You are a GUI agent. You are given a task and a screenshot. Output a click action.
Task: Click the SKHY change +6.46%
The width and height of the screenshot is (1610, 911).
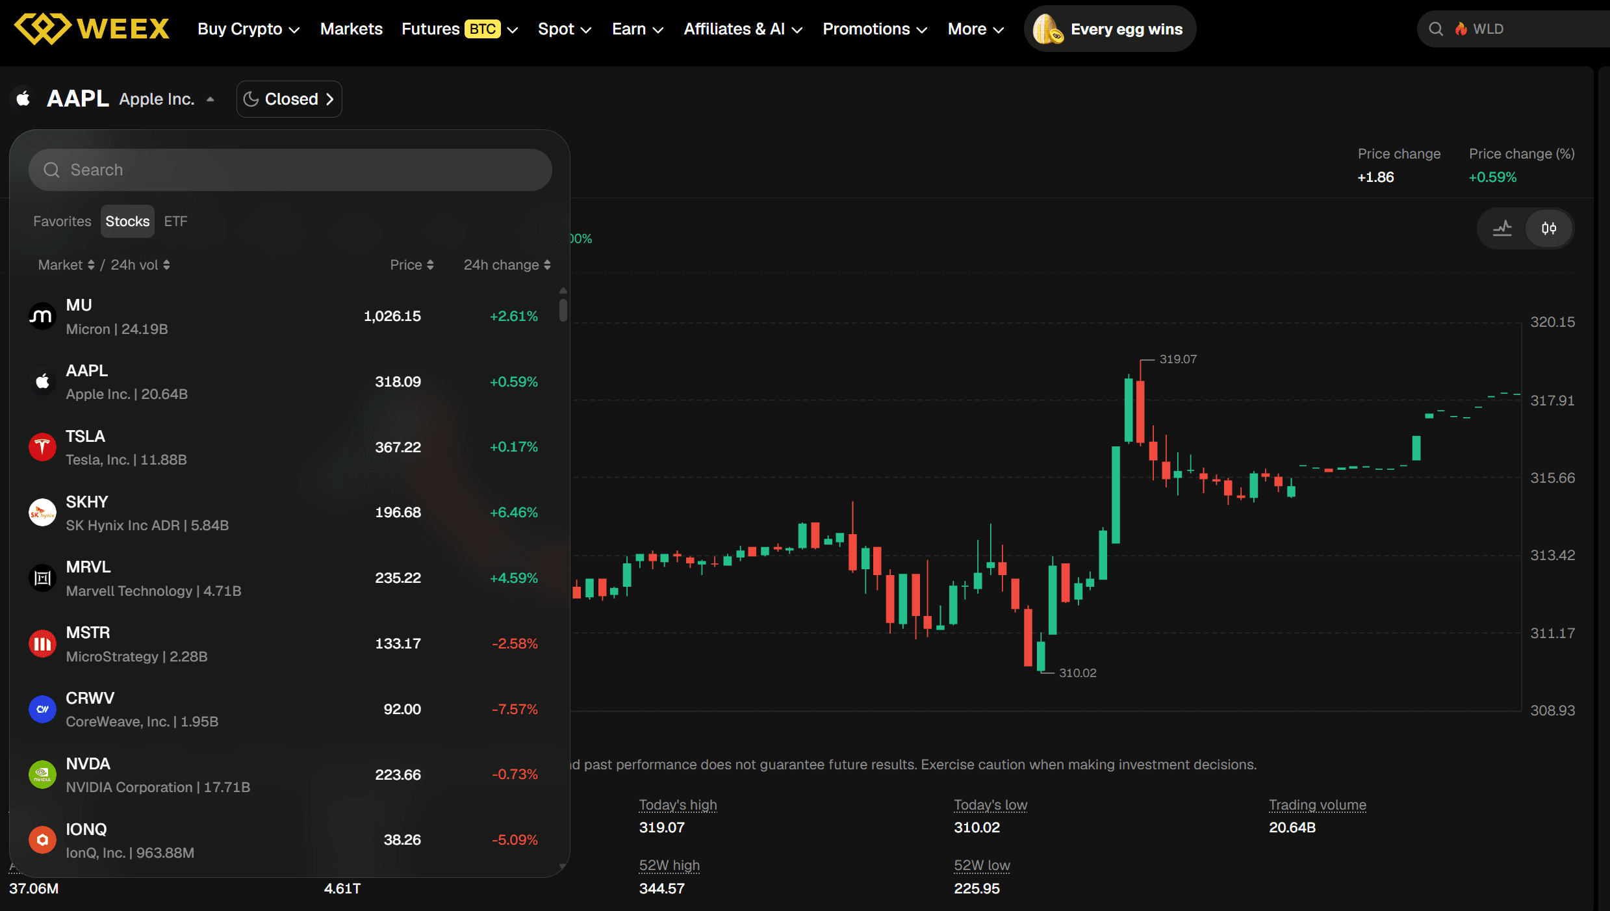513,513
